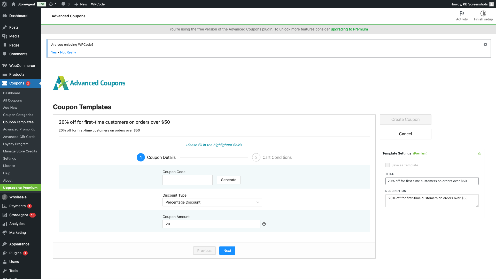The image size is (496, 279).
Task: Open the Howdy, KB Screenshots user menu
Action: (x=472, y=4)
